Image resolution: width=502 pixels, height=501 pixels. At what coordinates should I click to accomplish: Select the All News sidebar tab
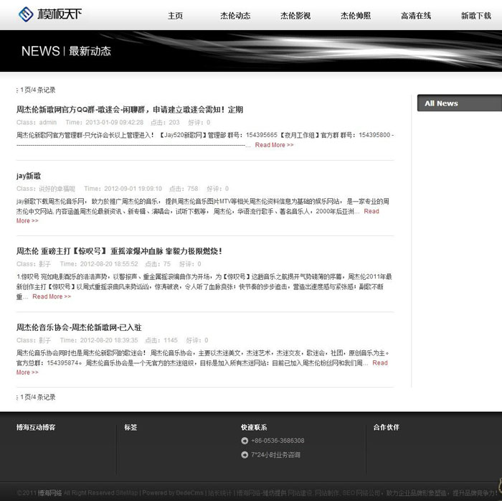point(460,103)
